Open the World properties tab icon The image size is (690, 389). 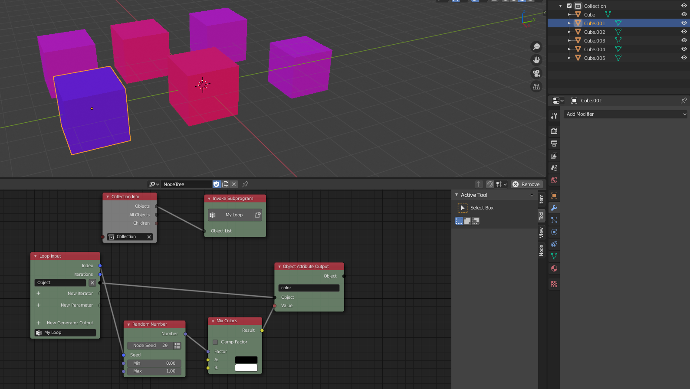coord(554,180)
